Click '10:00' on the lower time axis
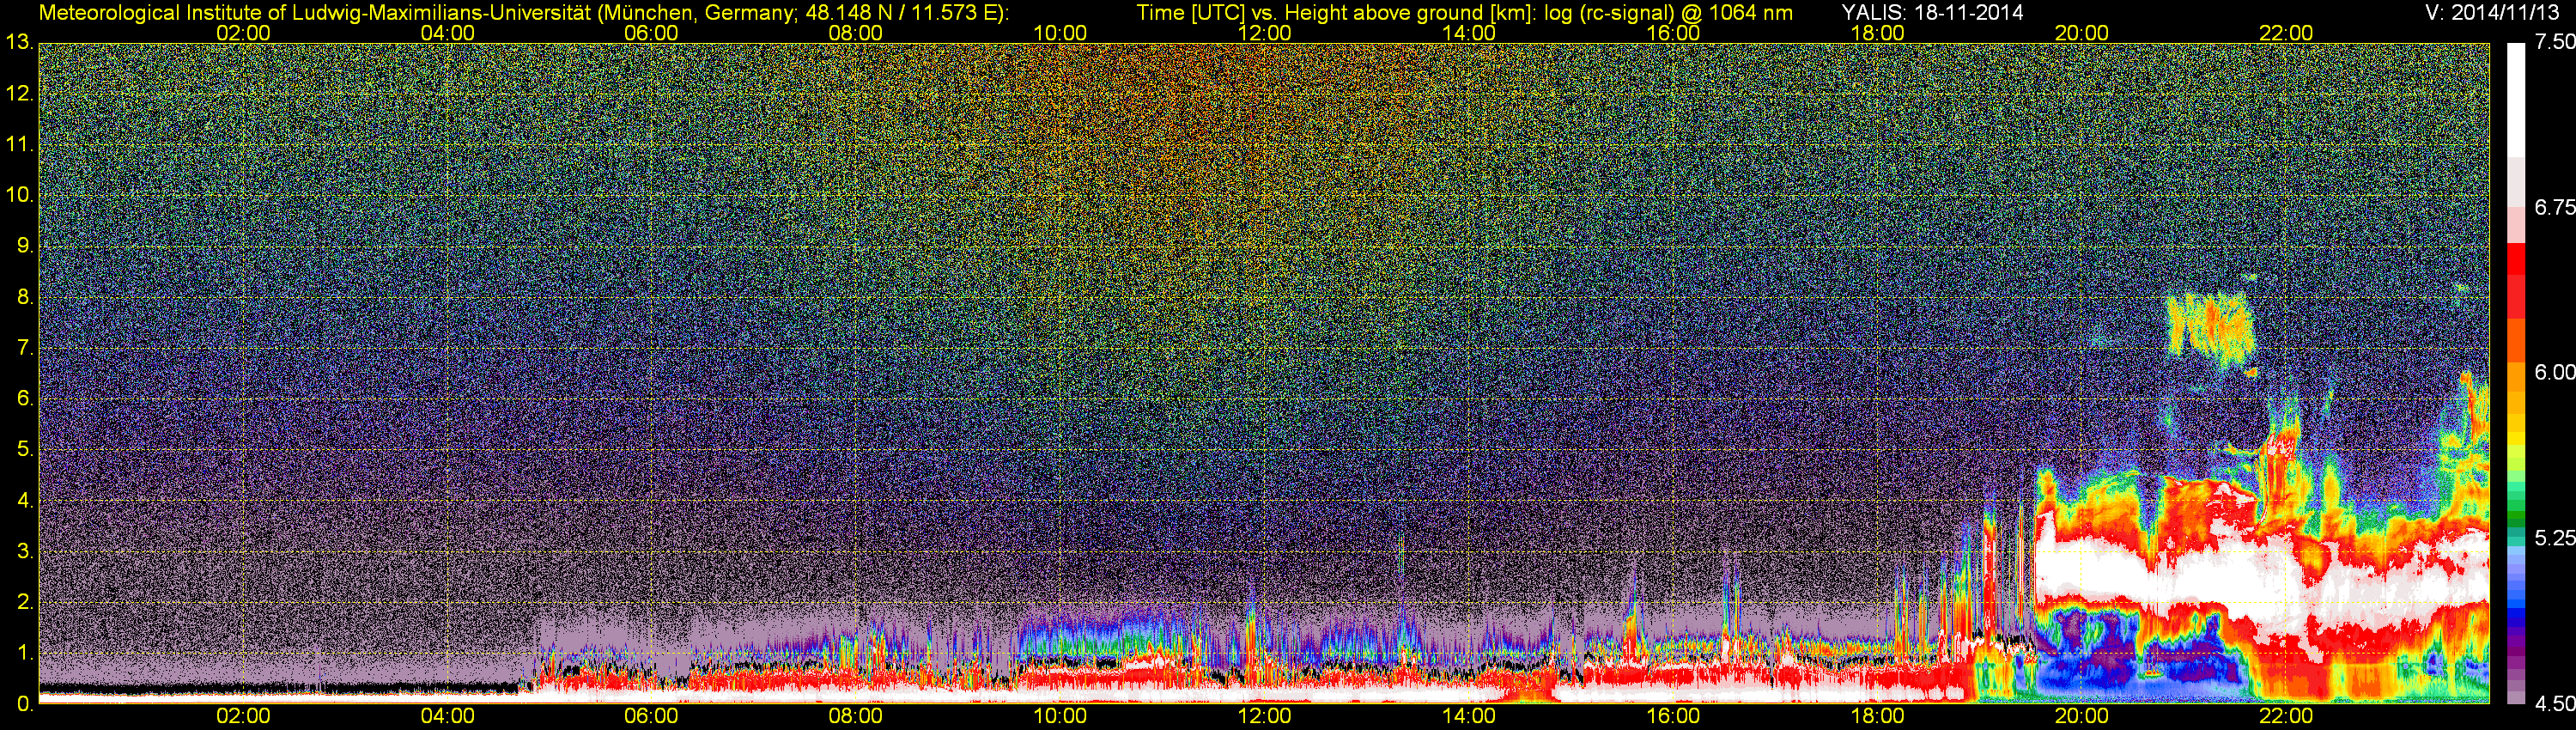Screen dimensions: 2576x730 pos(1060,716)
